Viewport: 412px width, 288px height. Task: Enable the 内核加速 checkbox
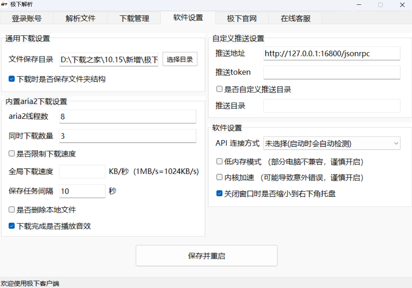[x=219, y=178]
